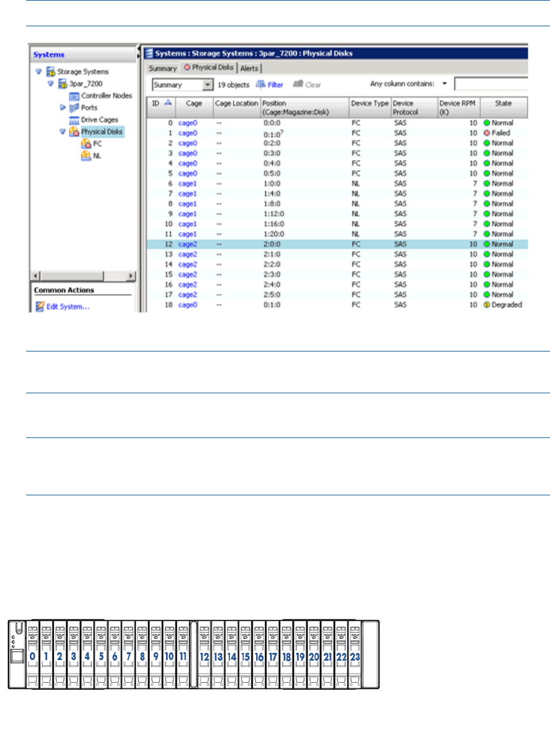The height and width of the screenshot is (740, 550).
Task: Open the Summary view dropdown
Action: pyautogui.click(x=207, y=85)
